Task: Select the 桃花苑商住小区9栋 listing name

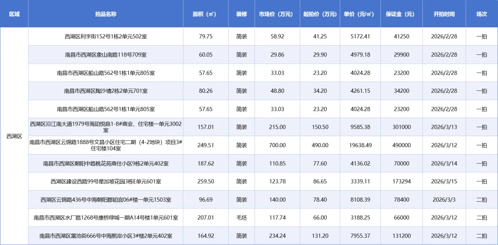Action: click(x=106, y=164)
